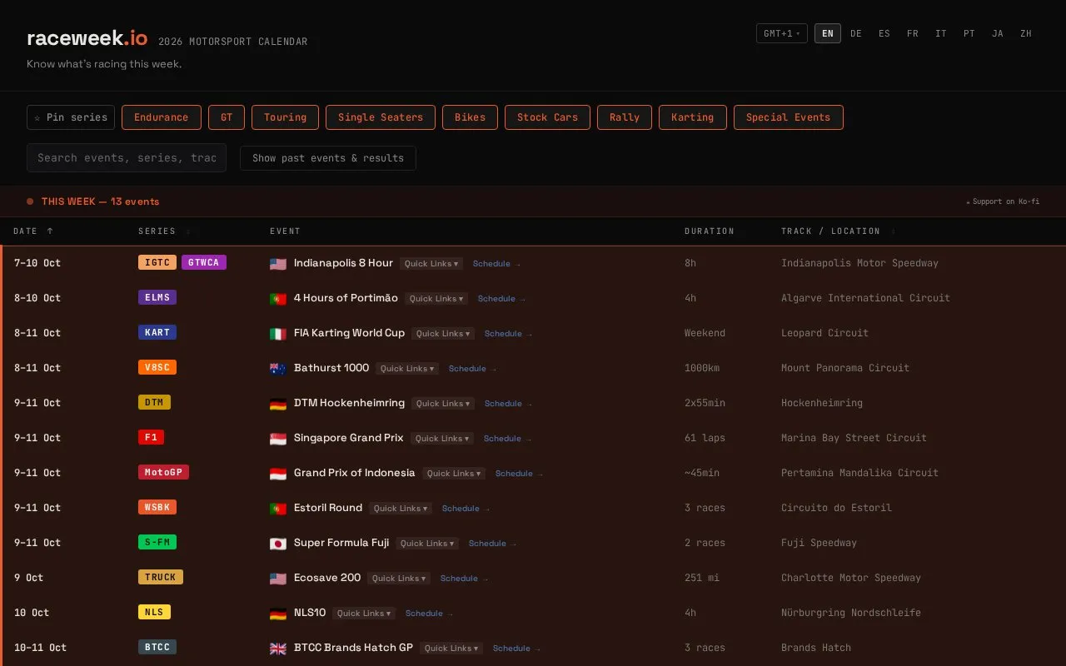The width and height of the screenshot is (1066, 666).
Task: Click the BTCC series badge
Action: (x=157, y=647)
